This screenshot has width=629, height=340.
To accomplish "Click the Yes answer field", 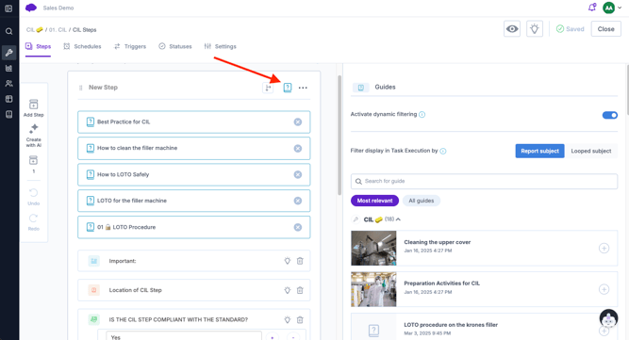I will [184, 336].
